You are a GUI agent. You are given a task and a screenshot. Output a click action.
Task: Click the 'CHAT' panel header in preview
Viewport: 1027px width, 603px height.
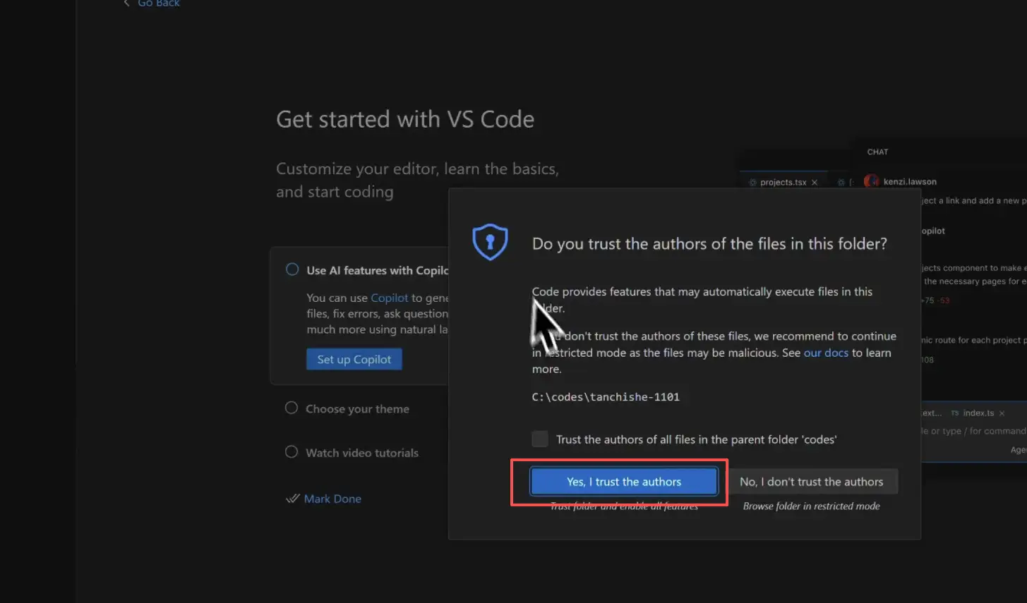(877, 152)
